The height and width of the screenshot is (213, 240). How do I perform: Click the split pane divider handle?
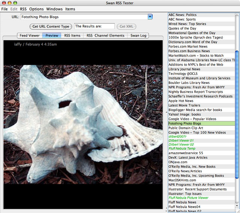(x=166, y=112)
